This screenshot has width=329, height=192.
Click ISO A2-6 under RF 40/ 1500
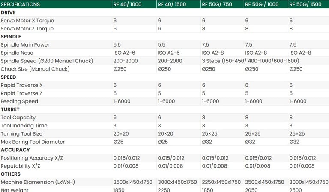(169, 53)
